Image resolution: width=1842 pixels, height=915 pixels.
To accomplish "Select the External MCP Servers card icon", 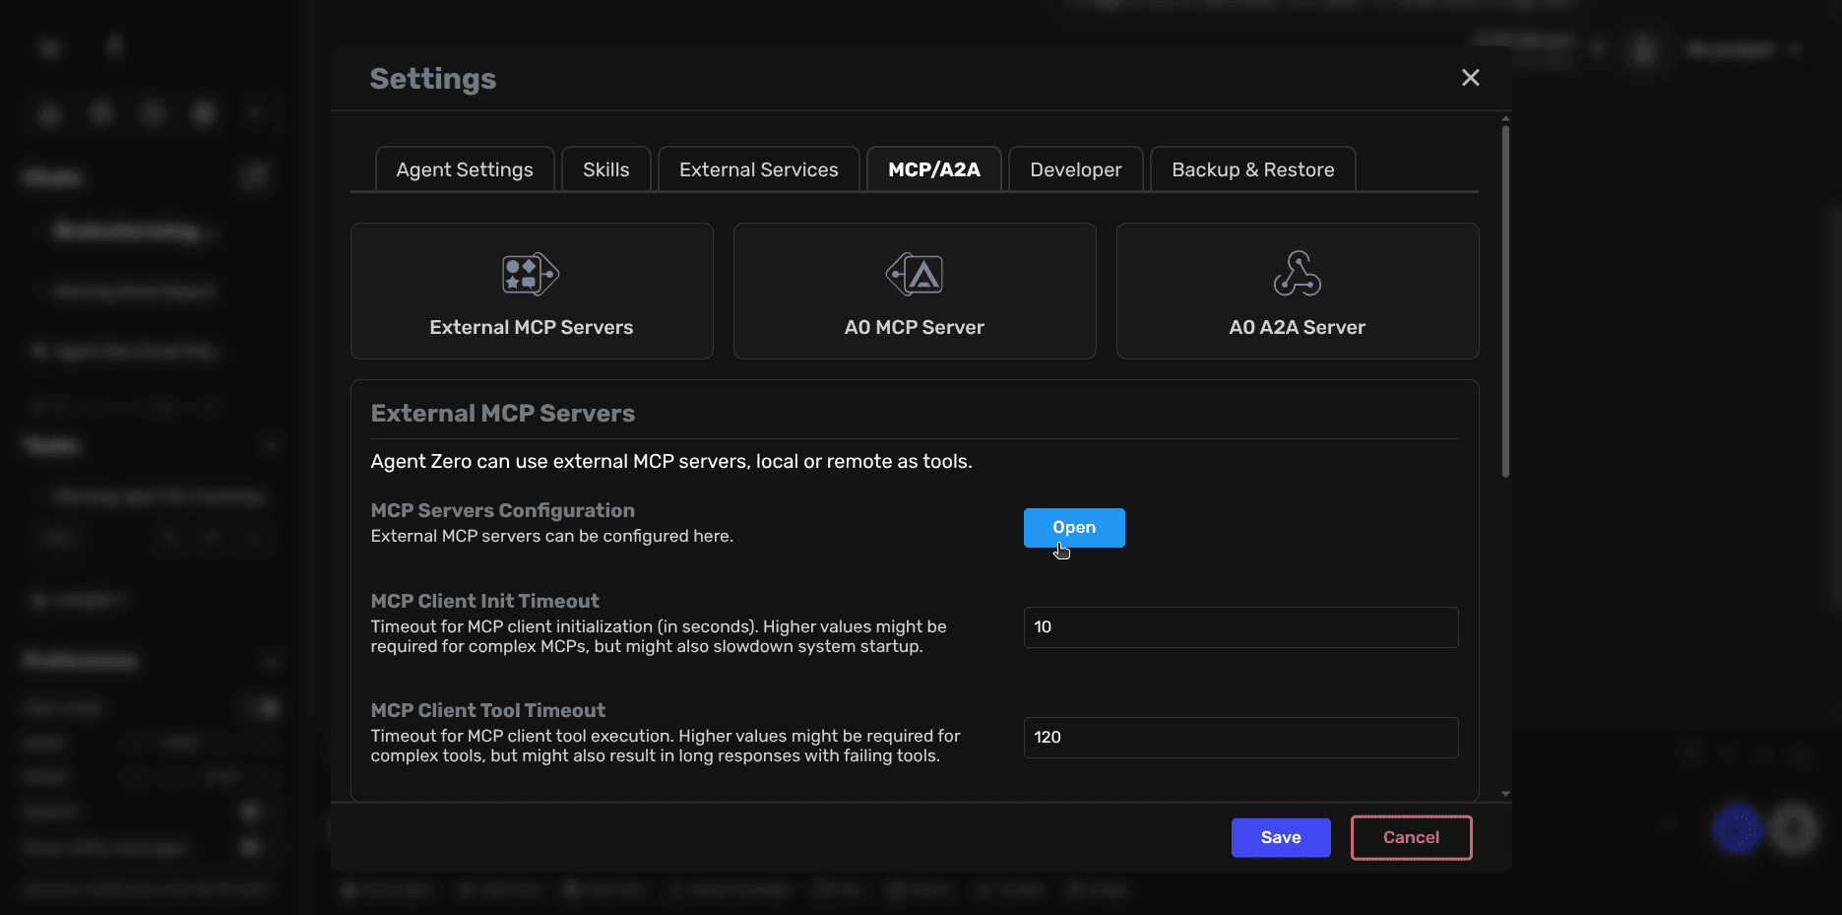I will point(530,275).
